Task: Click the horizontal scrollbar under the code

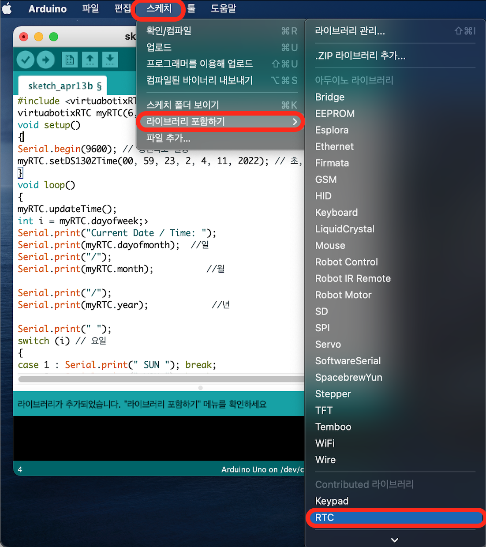Action: 161,379
